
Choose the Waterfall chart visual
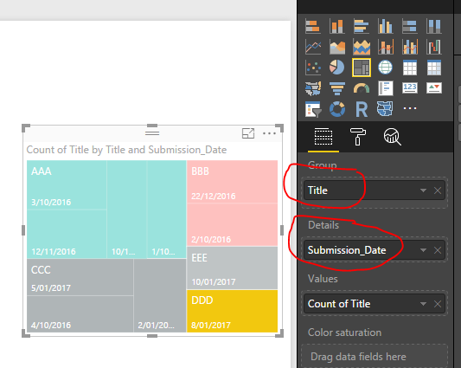click(x=434, y=47)
